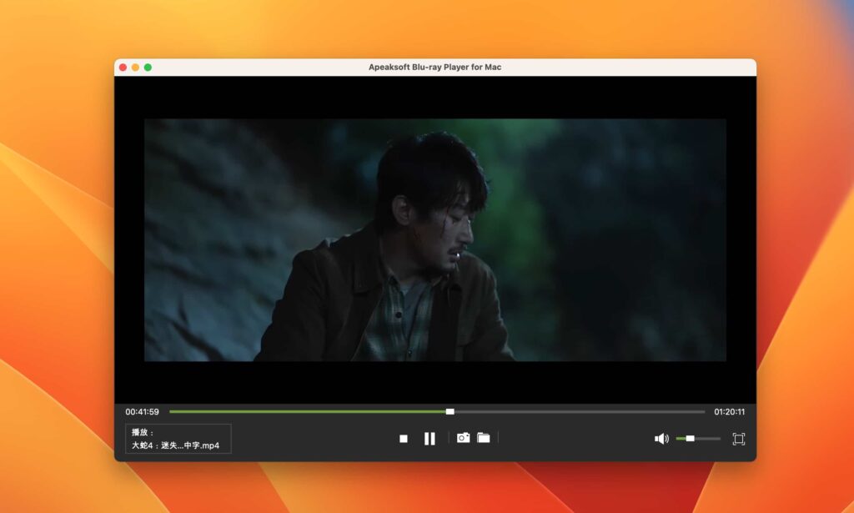Take a snapshot of the current frame

click(x=464, y=437)
